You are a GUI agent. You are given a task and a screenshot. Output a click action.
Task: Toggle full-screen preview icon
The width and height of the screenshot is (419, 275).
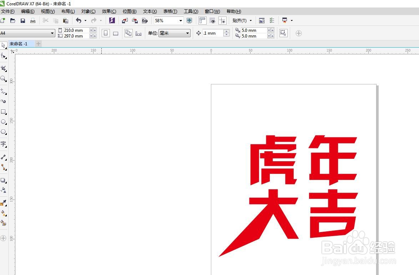pyautogui.click(x=189, y=20)
